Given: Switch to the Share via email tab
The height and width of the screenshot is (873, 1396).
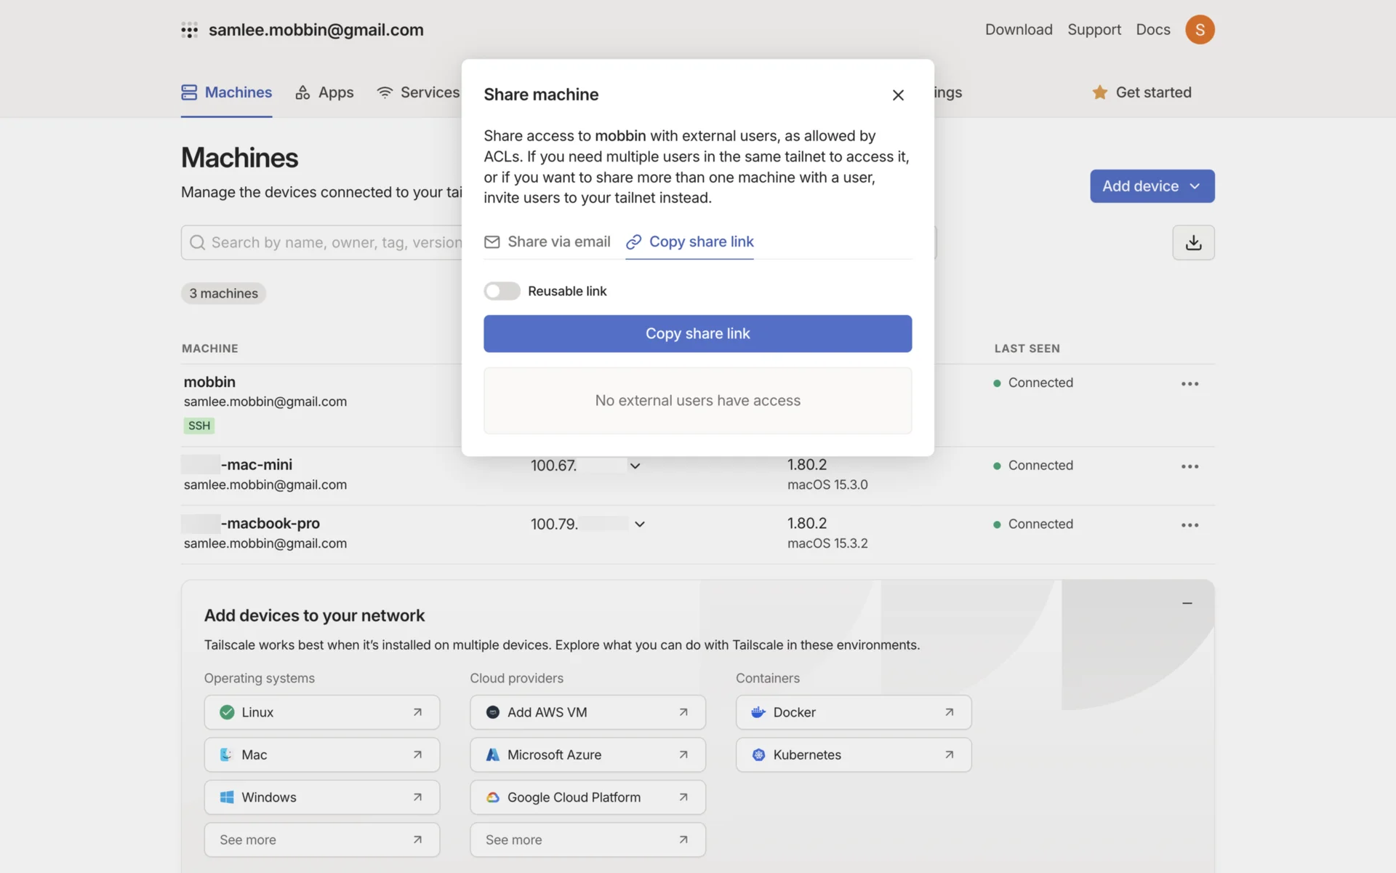Looking at the screenshot, I should coord(547,242).
